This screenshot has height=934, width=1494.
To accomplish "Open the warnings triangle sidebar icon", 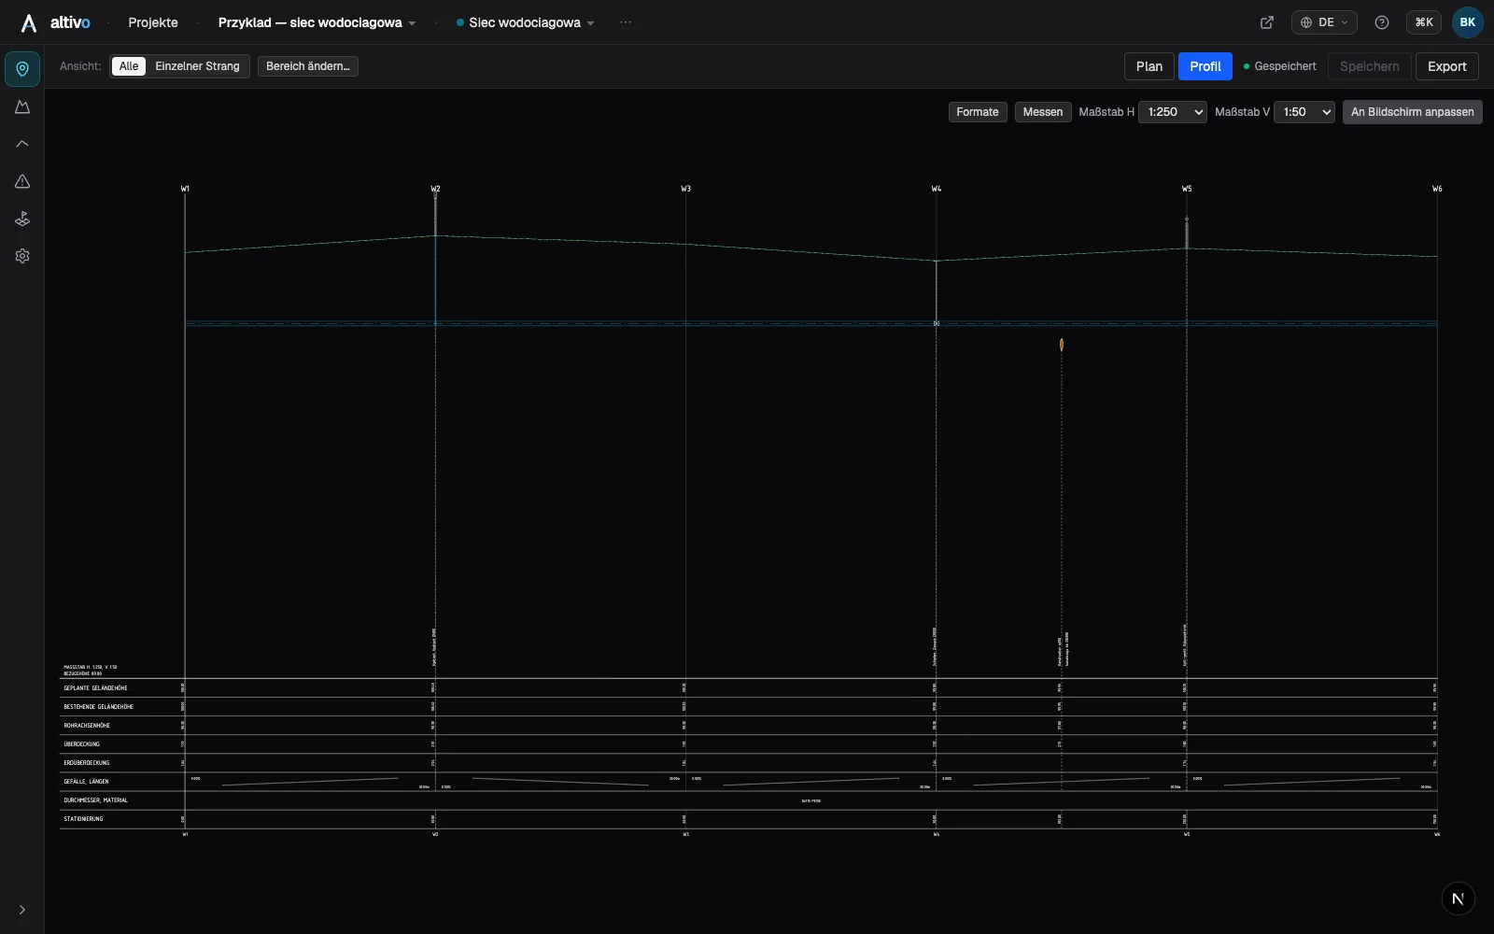I will tap(22, 181).
